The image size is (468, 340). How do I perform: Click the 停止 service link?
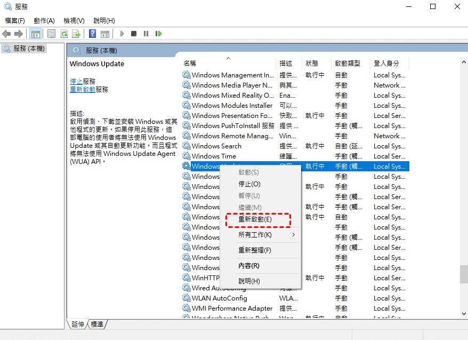(x=76, y=82)
